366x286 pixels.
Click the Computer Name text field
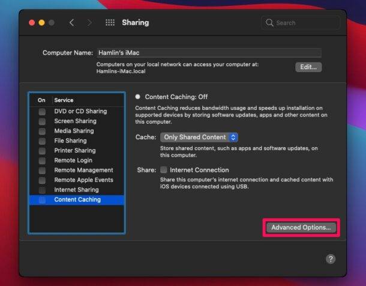point(208,53)
